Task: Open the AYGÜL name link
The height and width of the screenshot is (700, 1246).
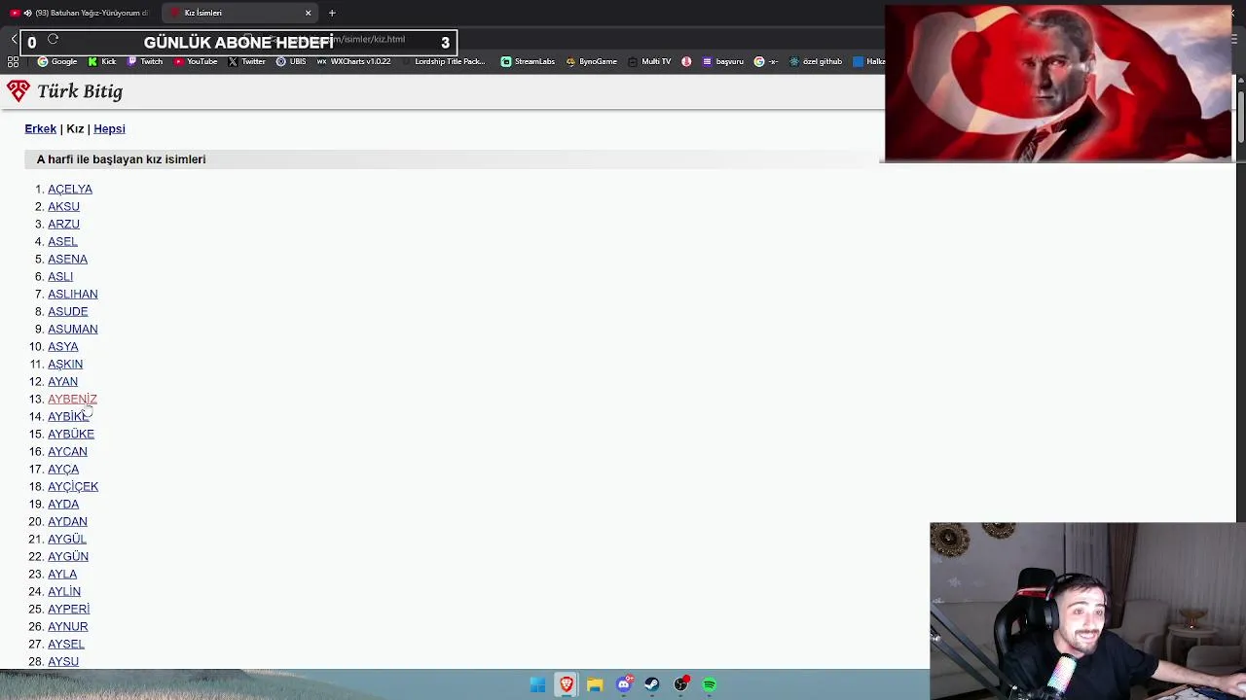Action: (x=67, y=539)
